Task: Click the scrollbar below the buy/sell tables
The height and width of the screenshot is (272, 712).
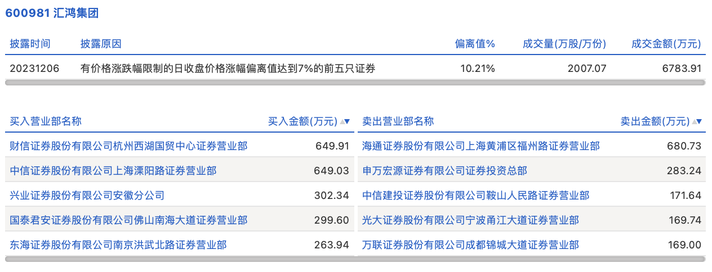Action: pyautogui.click(x=355, y=259)
